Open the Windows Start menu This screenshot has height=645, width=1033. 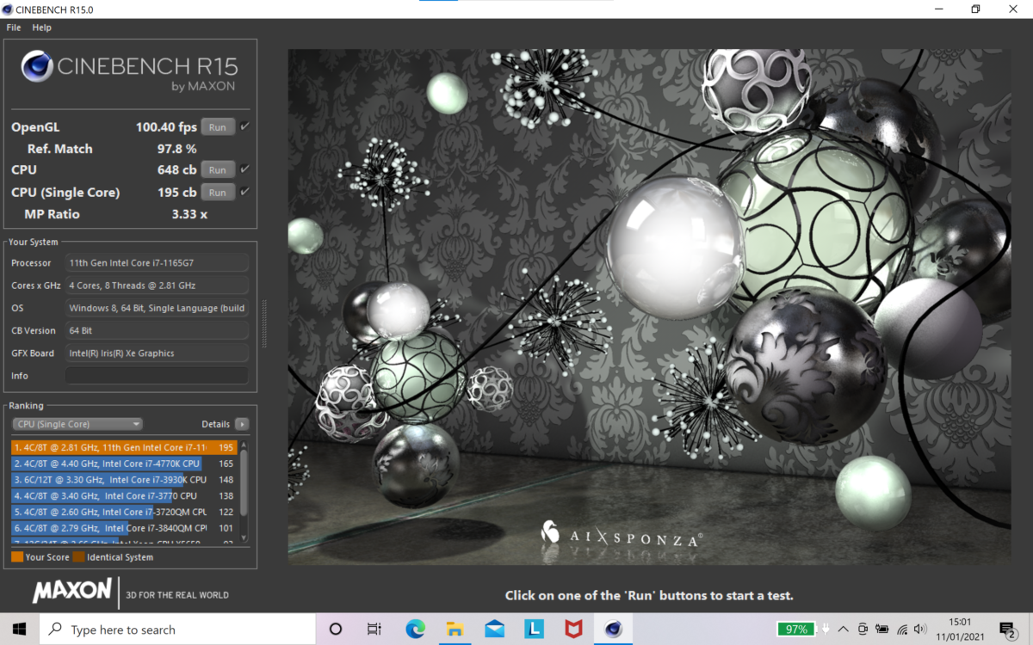pyautogui.click(x=19, y=630)
